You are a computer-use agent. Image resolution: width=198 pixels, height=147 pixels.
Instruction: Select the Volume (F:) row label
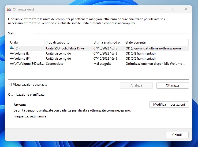coord(23,59)
